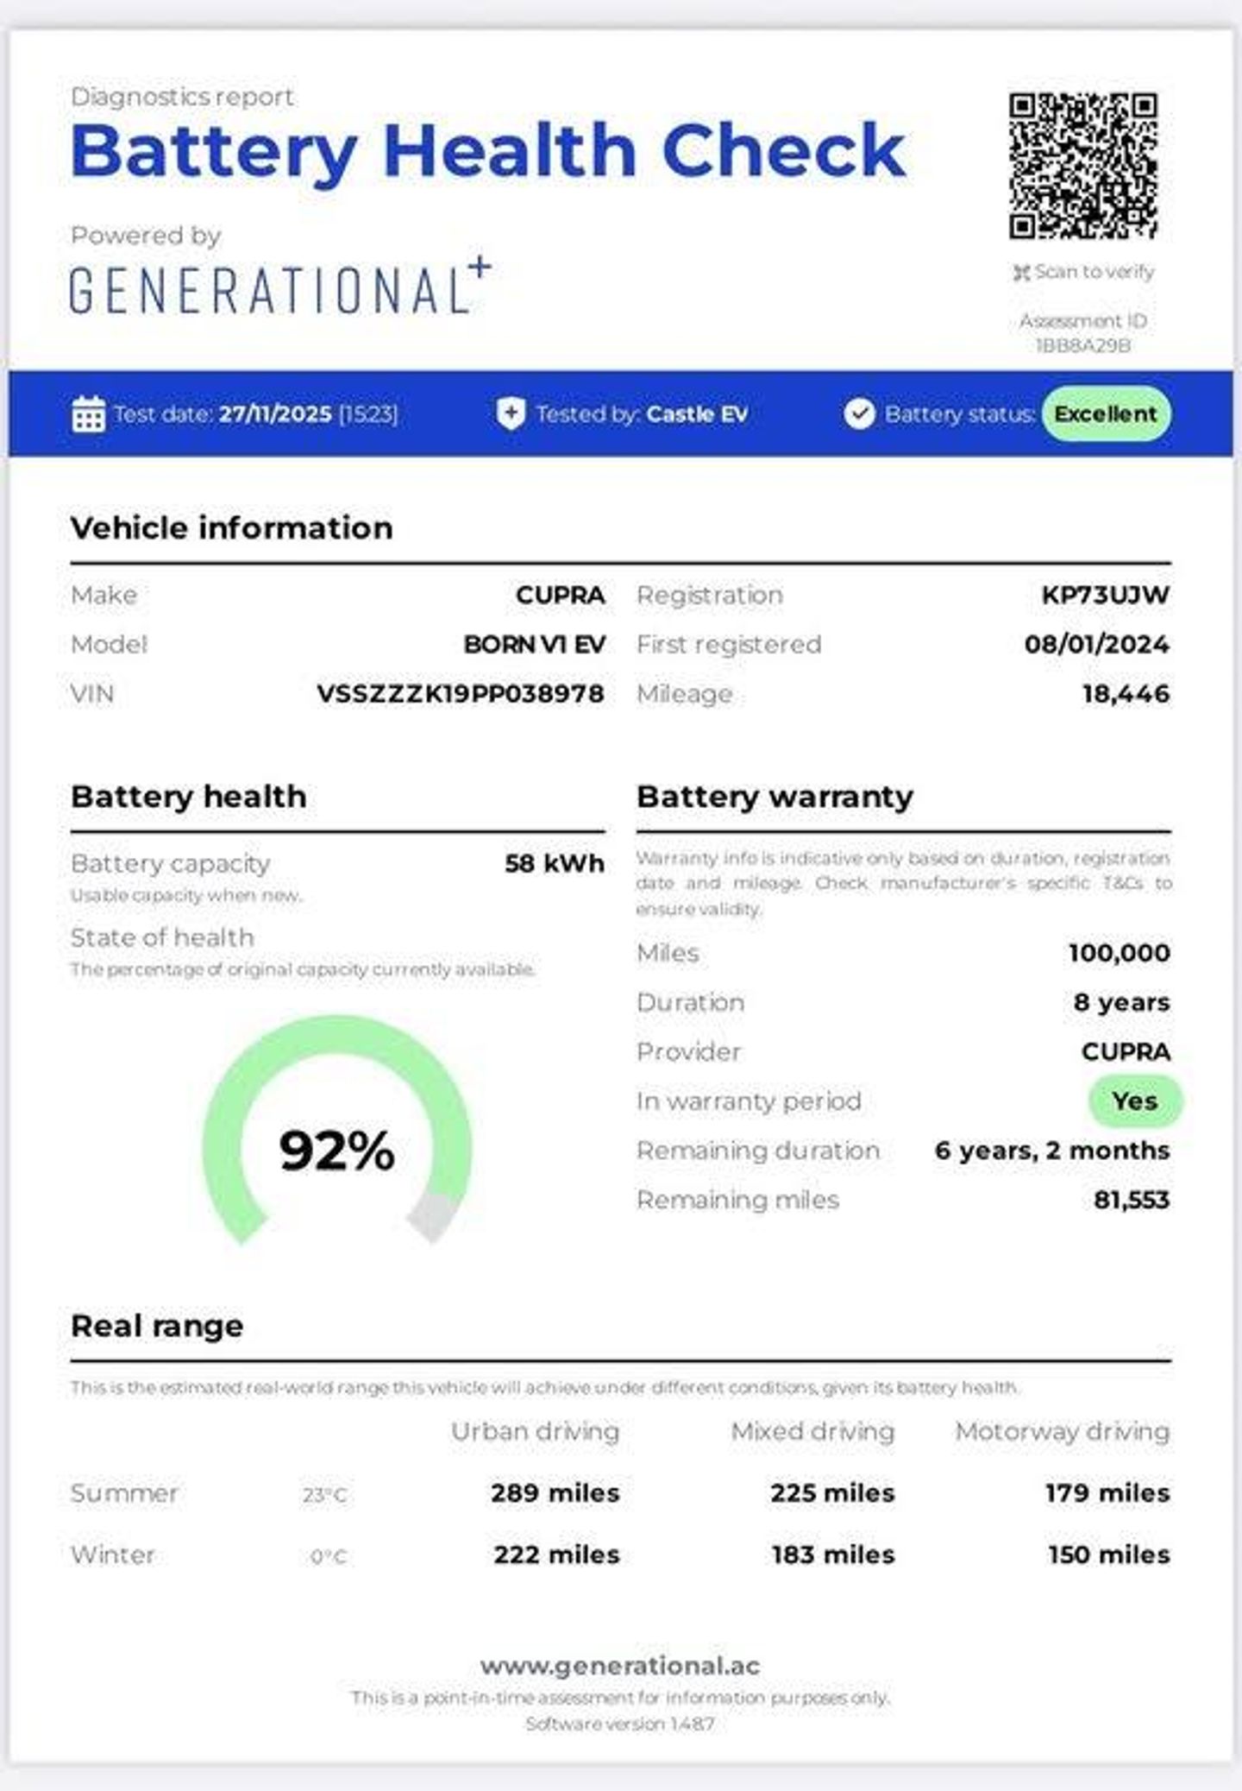Viewport: 1242px width, 1791px height.
Task: Click the registration value KP73UJW
Action: point(1105,595)
